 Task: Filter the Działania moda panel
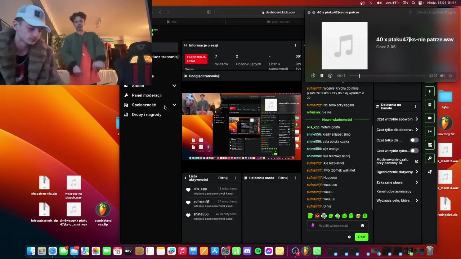pos(283,178)
